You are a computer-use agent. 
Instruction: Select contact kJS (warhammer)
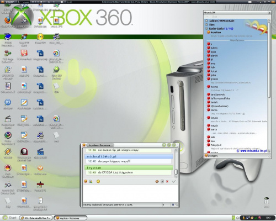pos(219,106)
